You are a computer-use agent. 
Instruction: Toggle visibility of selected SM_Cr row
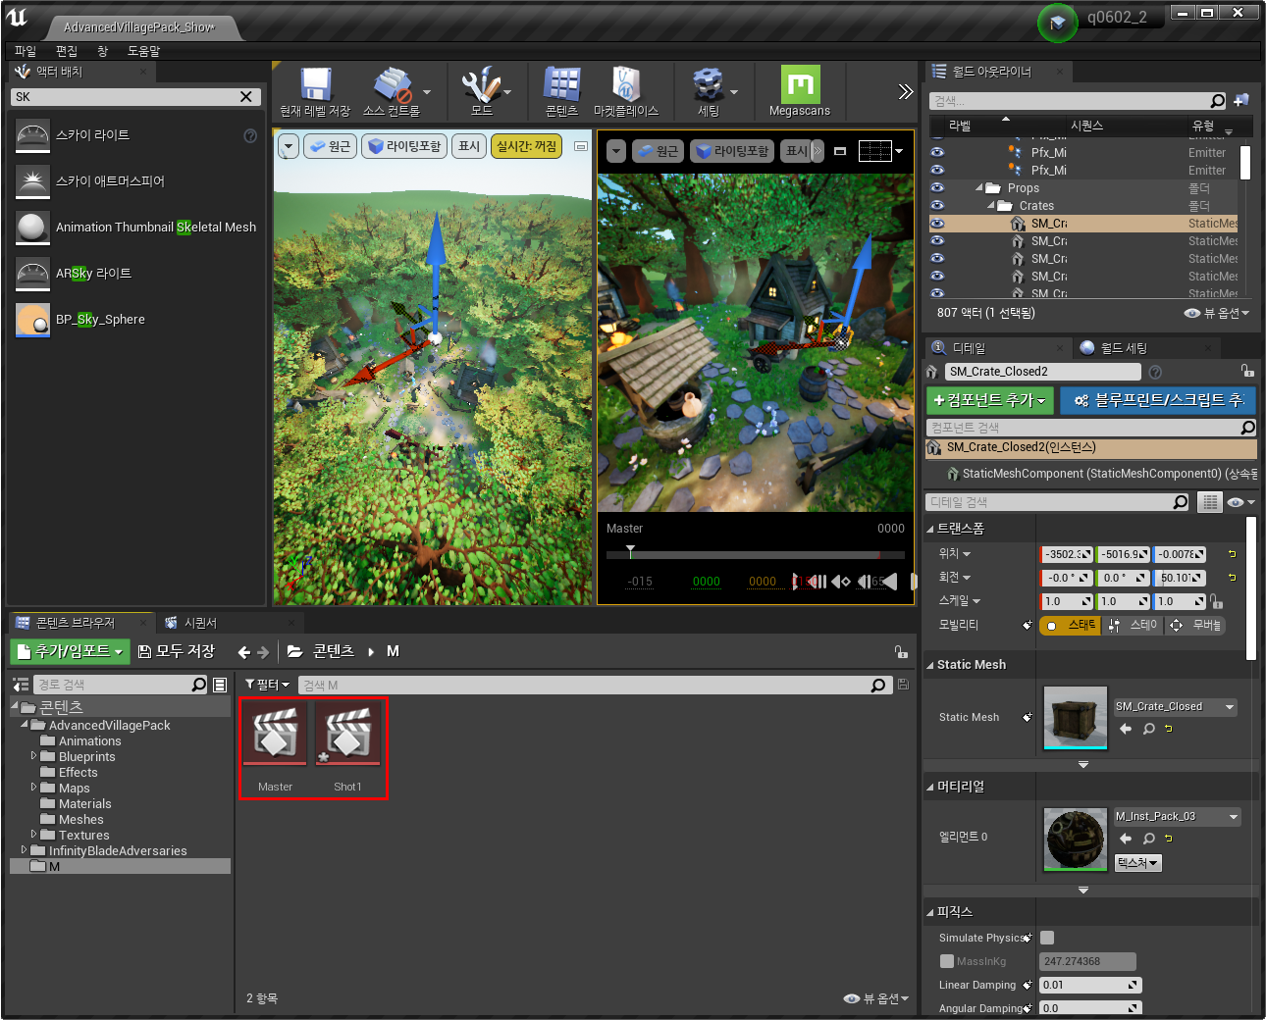click(937, 224)
